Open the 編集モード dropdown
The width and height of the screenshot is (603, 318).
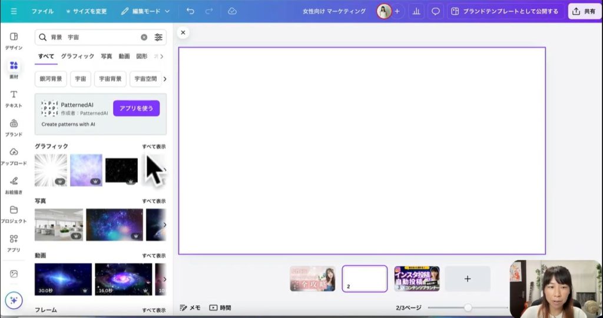coord(145,11)
